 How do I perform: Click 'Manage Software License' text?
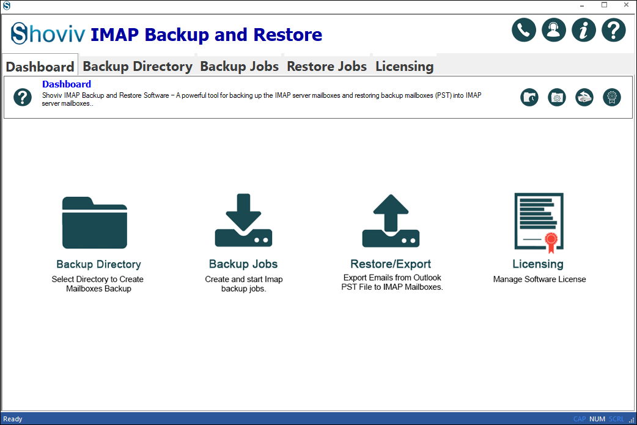tap(540, 279)
